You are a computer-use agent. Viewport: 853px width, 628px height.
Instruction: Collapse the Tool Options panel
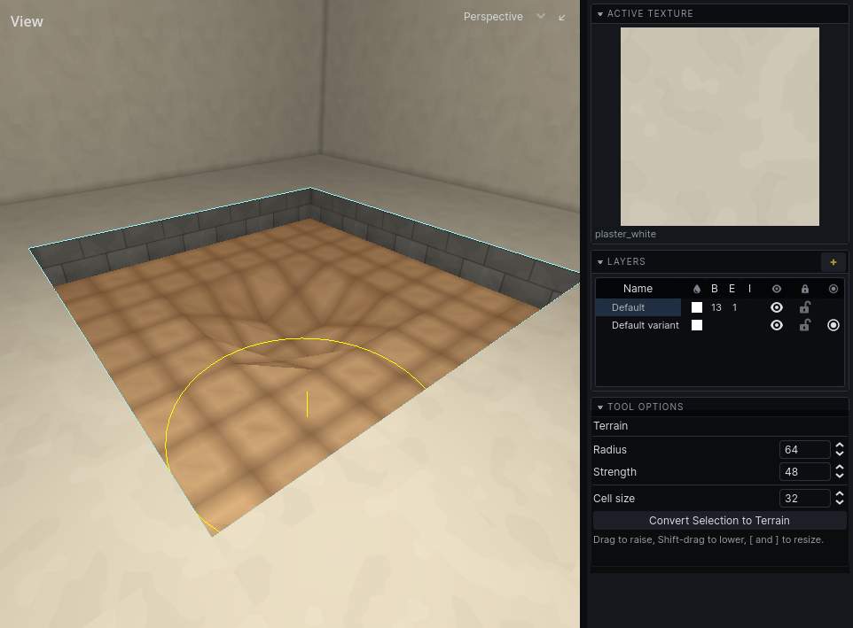click(600, 407)
